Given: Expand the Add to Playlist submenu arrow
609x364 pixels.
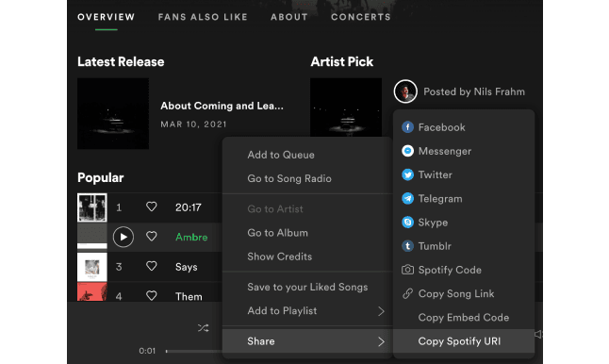Looking at the screenshot, I should [381, 311].
